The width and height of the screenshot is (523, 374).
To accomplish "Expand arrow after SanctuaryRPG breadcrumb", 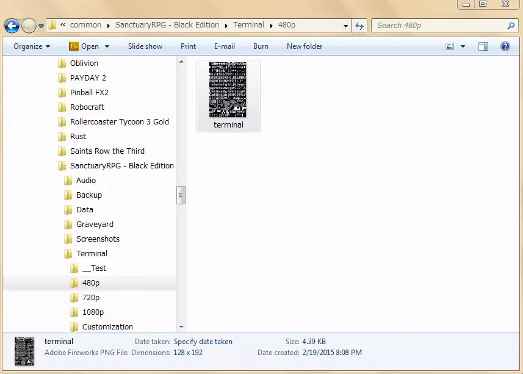I will [x=226, y=26].
